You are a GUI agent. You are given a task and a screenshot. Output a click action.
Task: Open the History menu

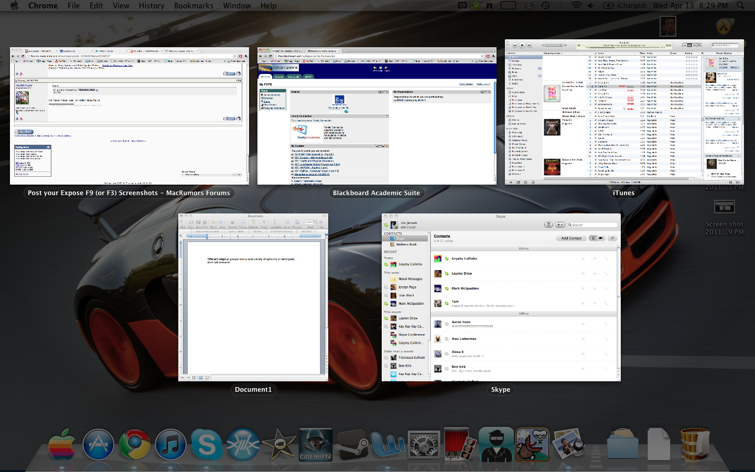(x=152, y=5)
